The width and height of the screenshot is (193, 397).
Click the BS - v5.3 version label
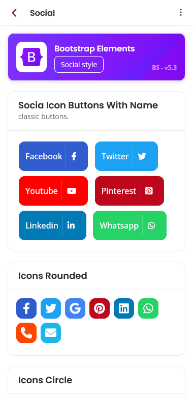pos(165,68)
